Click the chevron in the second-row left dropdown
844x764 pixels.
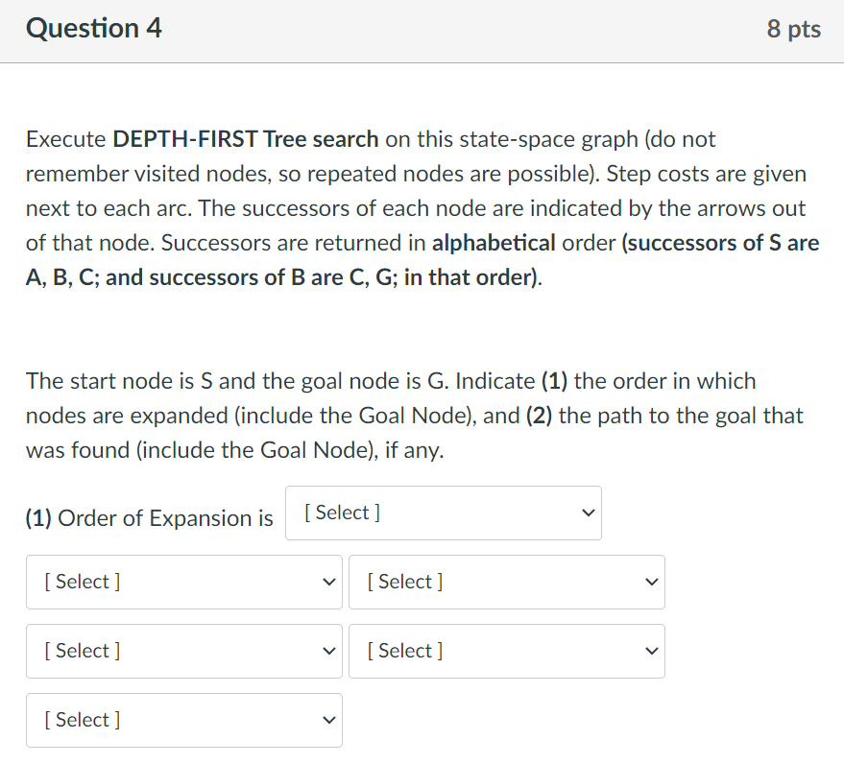[329, 651]
